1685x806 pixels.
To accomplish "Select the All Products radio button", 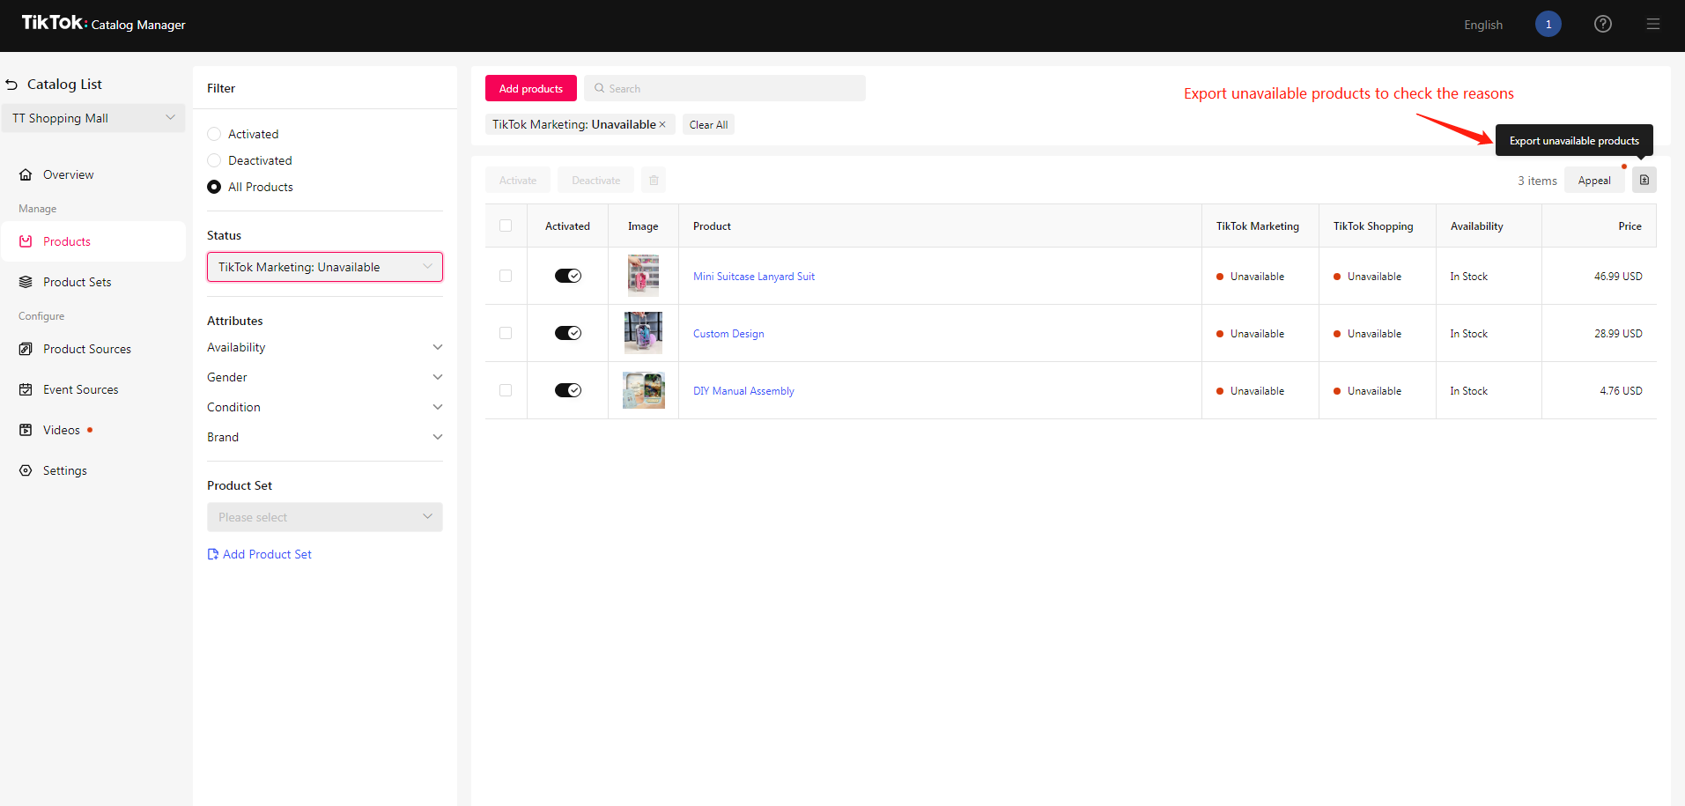I will (x=213, y=186).
